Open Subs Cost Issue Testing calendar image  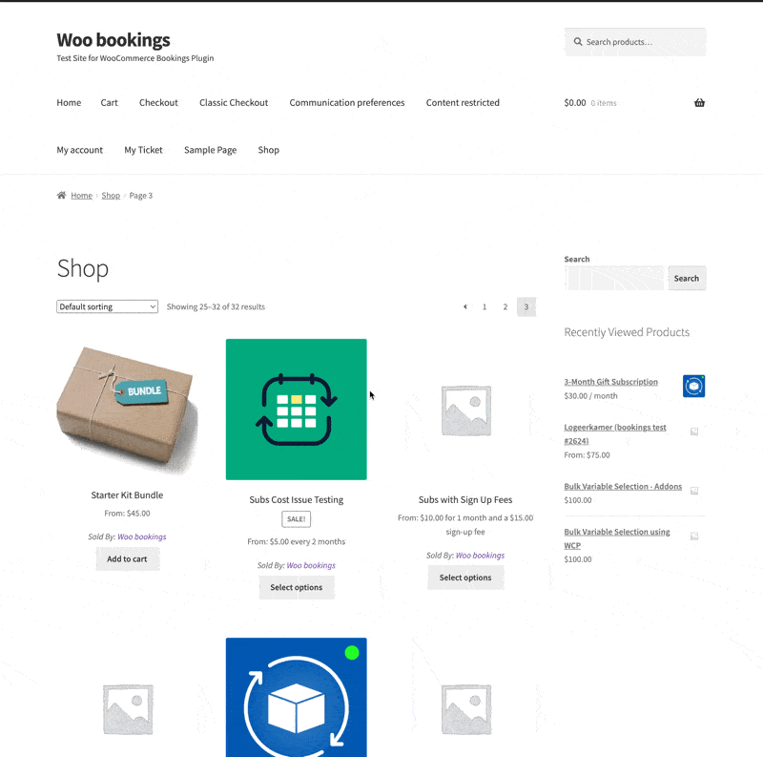pyautogui.click(x=297, y=410)
